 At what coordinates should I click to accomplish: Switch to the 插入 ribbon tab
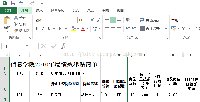tap(39, 10)
